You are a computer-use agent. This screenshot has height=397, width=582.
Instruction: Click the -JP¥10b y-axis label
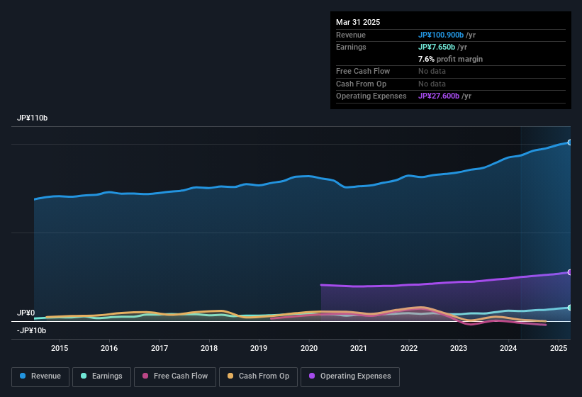32,330
